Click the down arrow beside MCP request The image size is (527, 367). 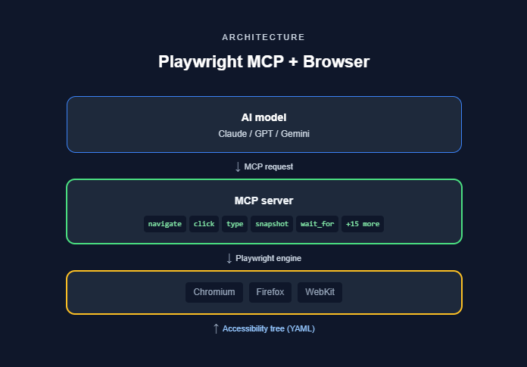click(238, 166)
